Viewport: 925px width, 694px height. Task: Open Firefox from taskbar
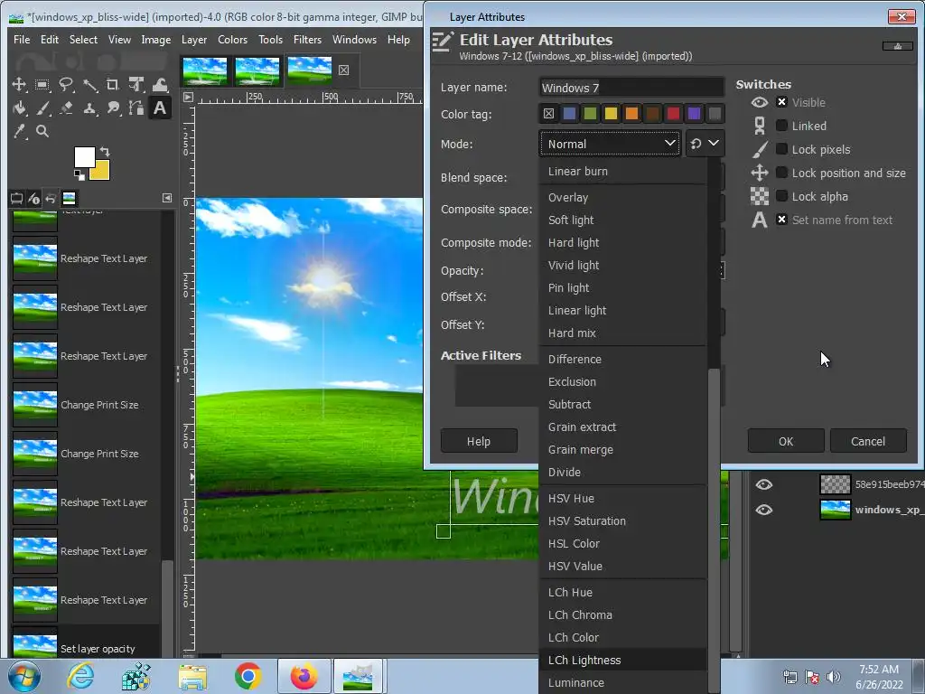304,676
